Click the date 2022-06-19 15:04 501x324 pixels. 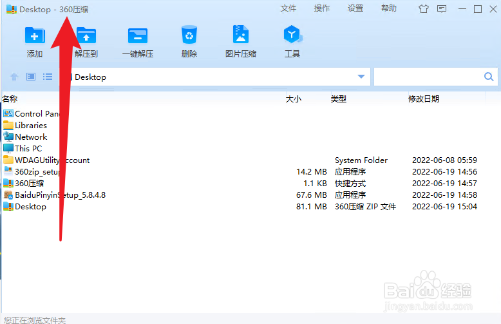click(x=444, y=207)
